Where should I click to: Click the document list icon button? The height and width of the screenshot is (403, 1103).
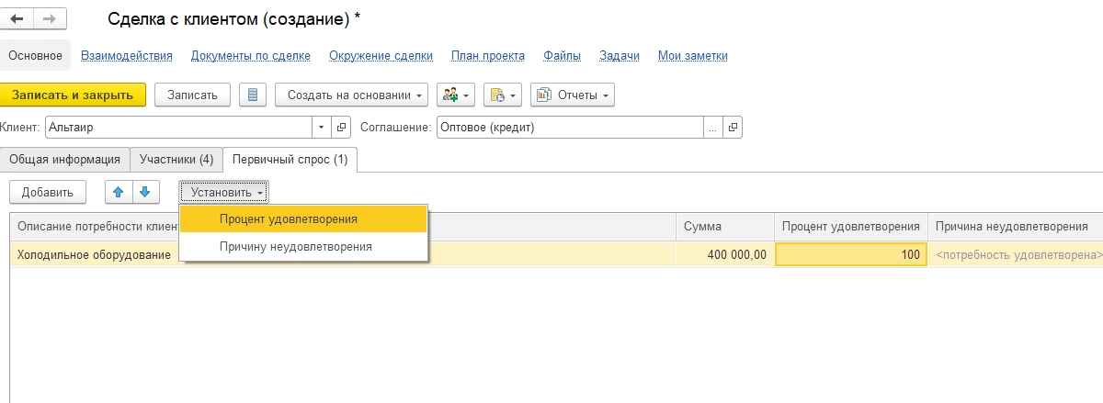pyautogui.click(x=253, y=95)
